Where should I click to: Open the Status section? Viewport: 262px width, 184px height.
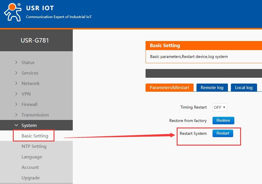coord(28,63)
